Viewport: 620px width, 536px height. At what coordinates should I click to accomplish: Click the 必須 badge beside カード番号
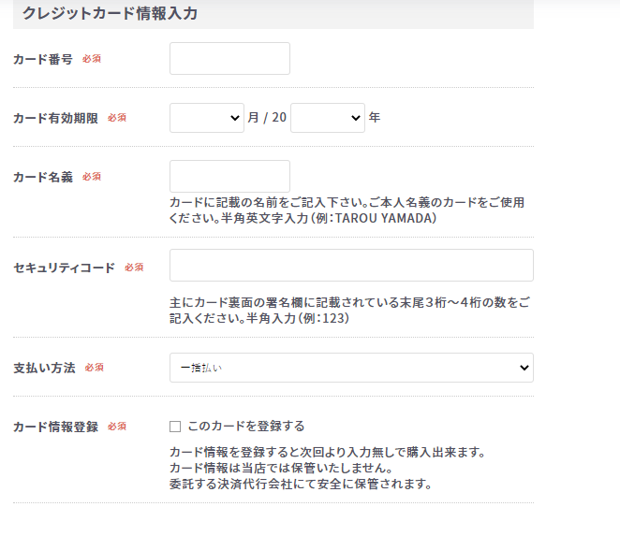click(92, 59)
